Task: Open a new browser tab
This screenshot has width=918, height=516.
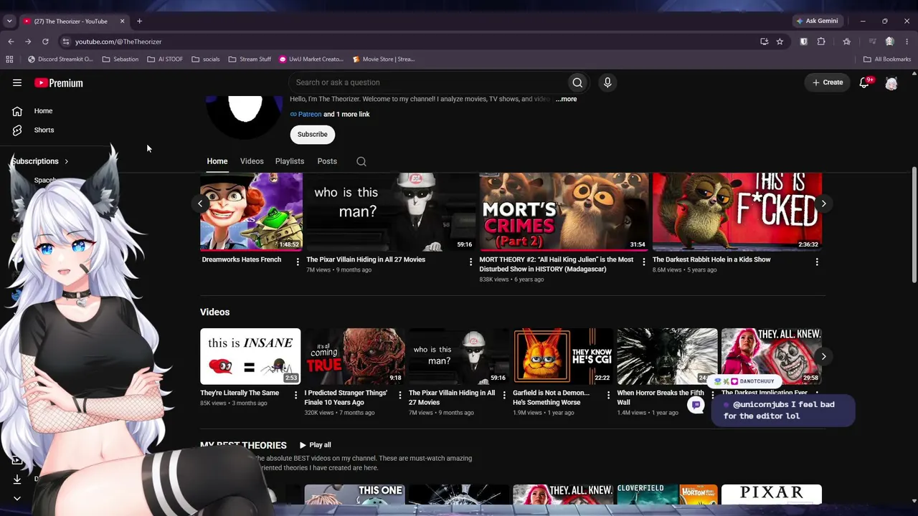Action: (x=139, y=21)
